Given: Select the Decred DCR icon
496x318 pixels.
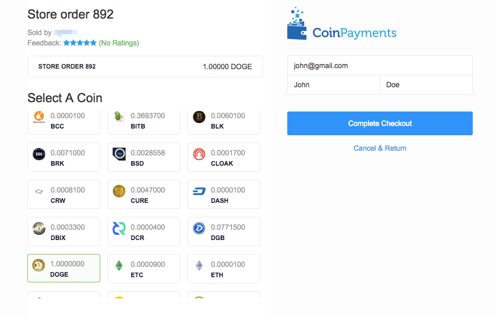Looking at the screenshot, I should coord(119,229).
